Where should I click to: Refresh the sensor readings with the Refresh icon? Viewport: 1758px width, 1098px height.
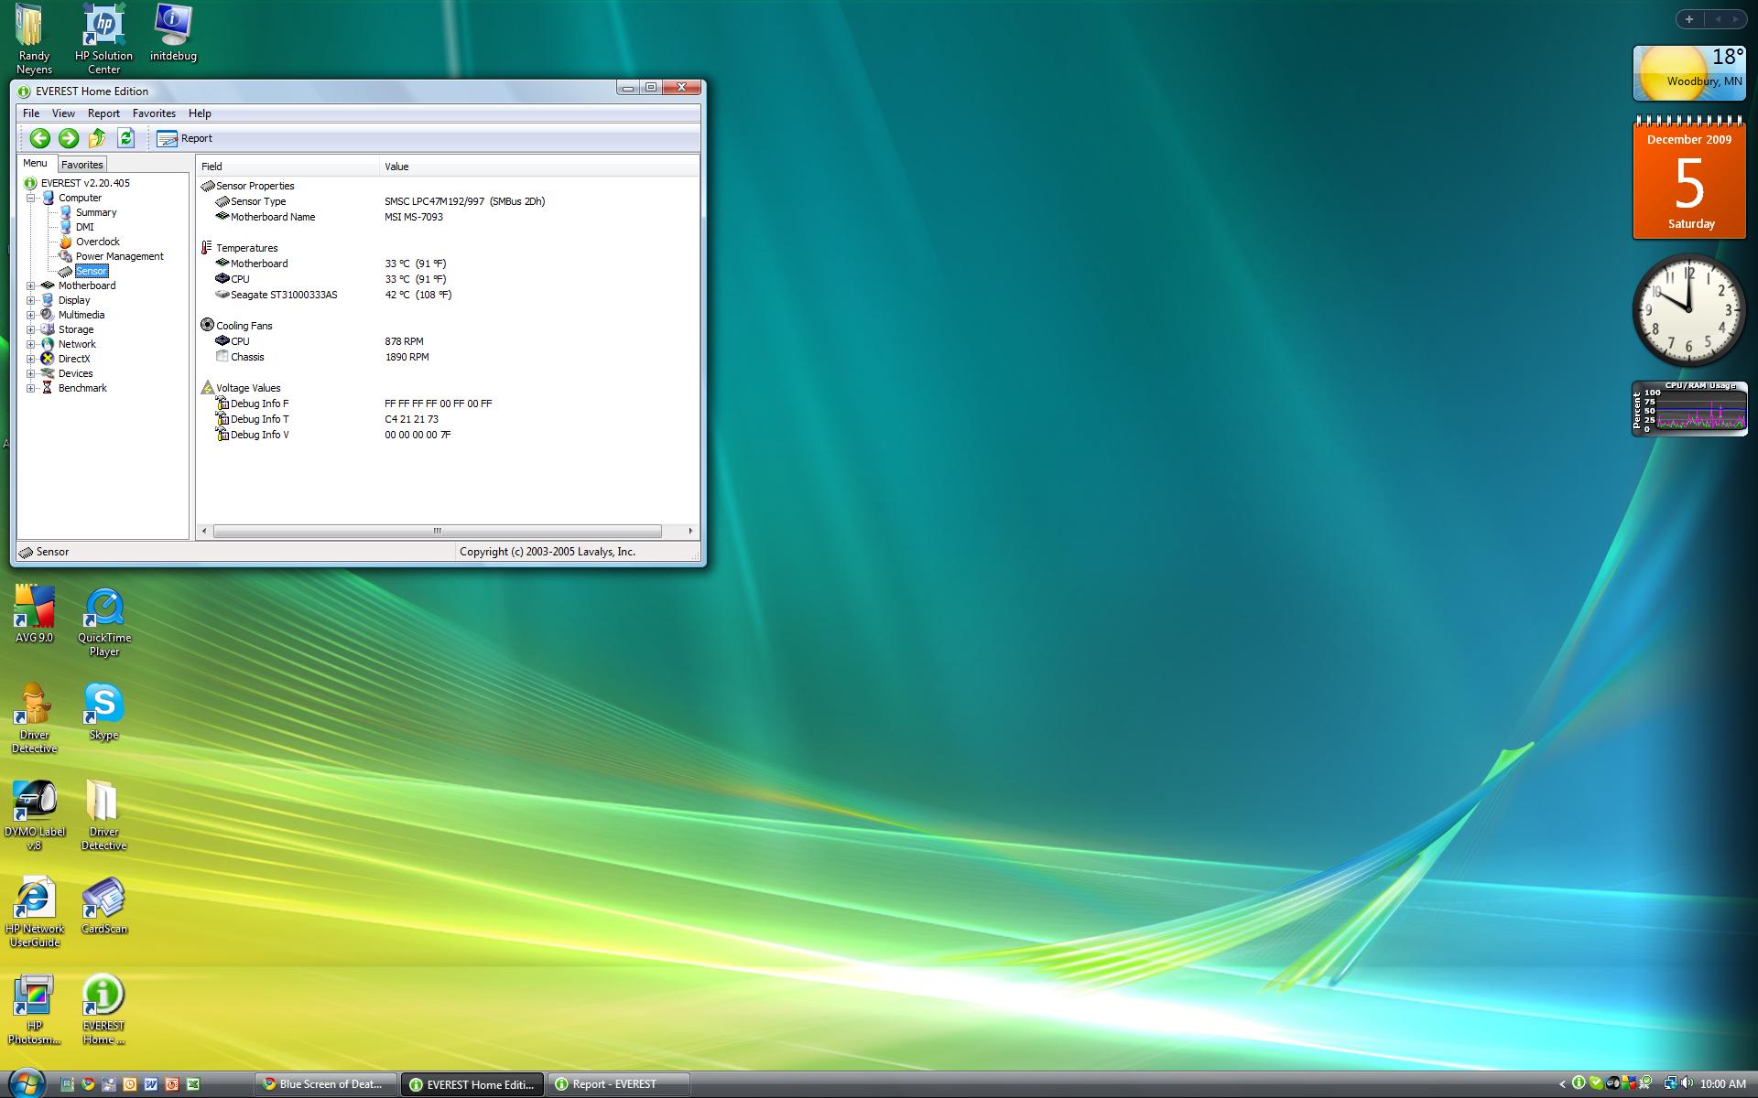pos(126,138)
